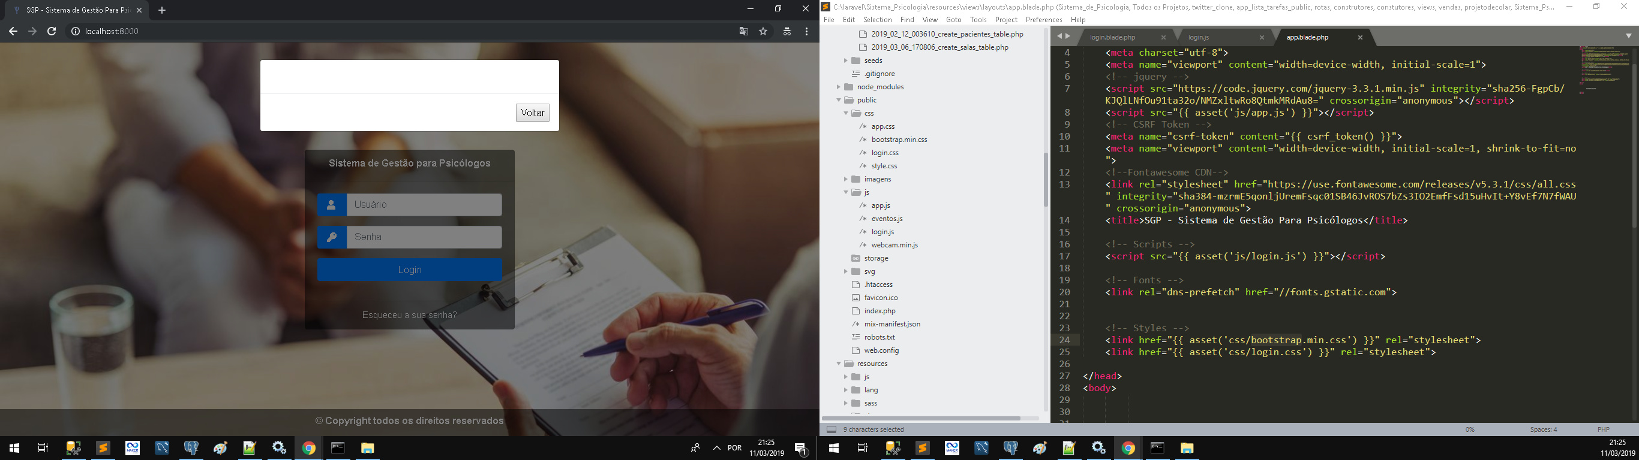The height and width of the screenshot is (460, 1639).
Task: Bookmark page with the star icon
Action: 764,31
